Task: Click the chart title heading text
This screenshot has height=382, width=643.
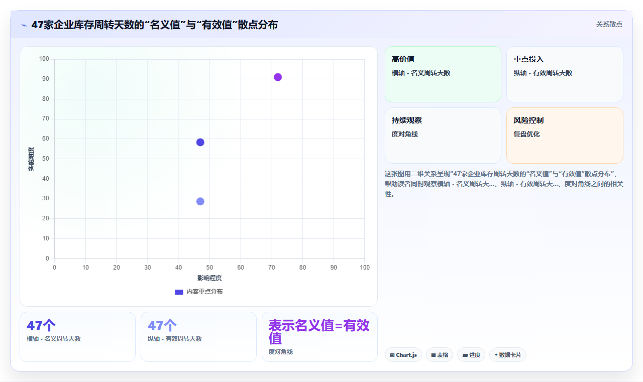Action: pos(154,25)
